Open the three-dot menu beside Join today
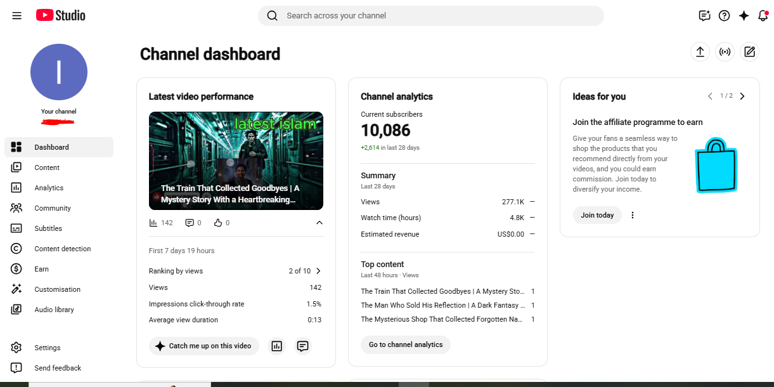774x387 pixels. tap(632, 215)
